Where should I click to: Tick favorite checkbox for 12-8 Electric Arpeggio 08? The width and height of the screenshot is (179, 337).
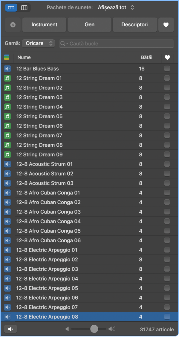click(x=167, y=317)
